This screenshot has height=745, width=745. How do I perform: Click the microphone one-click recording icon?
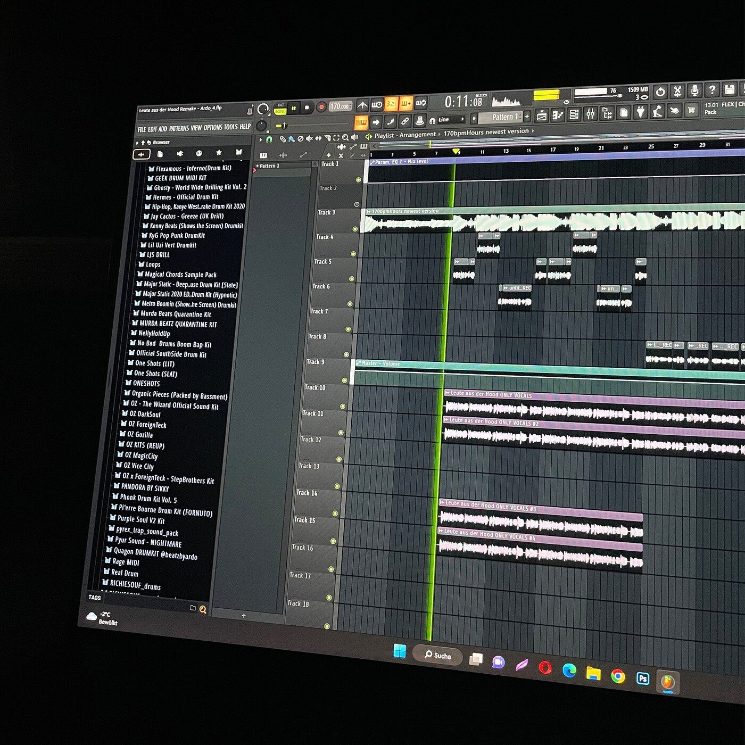tap(694, 90)
